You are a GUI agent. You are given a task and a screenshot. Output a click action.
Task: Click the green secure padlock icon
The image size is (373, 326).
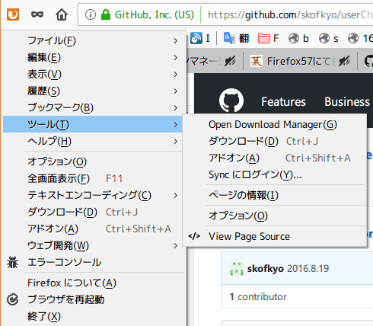(x=106, y=14)
